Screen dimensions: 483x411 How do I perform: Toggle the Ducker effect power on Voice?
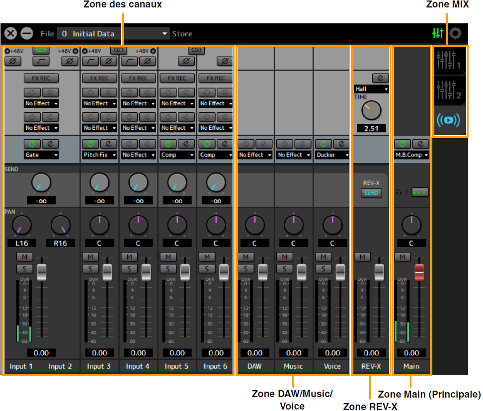pyautogui.click(x=323, y=144)
